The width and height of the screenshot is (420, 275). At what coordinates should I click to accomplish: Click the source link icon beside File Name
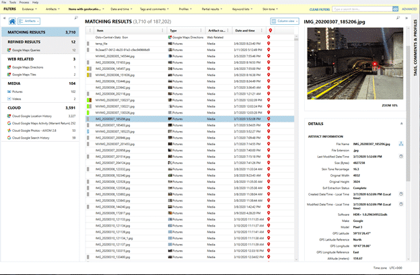click(x=401, y=144)
